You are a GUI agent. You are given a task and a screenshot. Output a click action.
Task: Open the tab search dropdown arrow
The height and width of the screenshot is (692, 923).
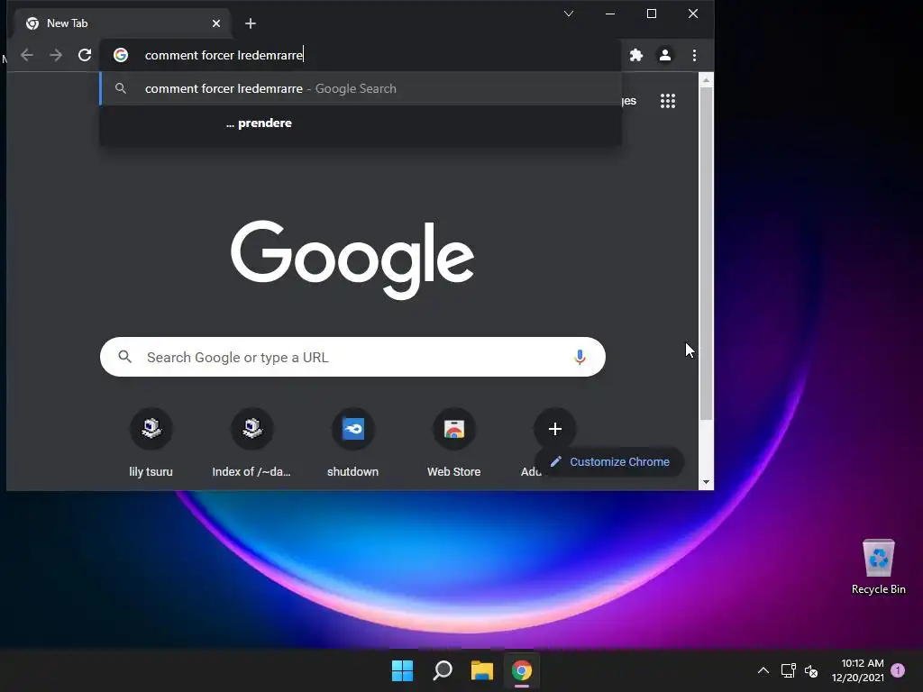569,14
